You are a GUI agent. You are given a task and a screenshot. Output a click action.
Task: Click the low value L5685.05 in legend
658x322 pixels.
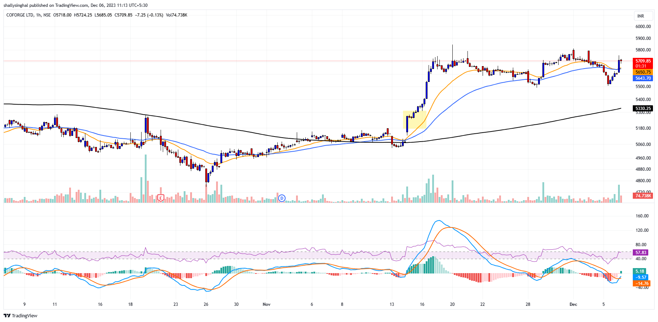103,15
